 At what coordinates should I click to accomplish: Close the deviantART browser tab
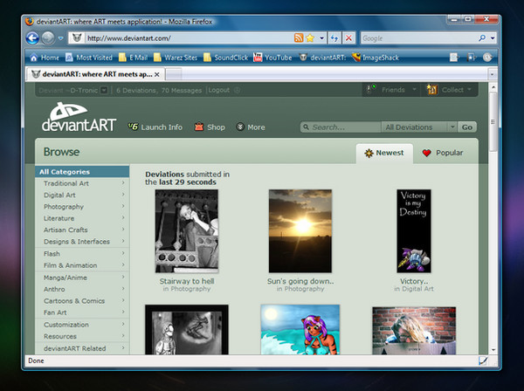click(156, 74)
